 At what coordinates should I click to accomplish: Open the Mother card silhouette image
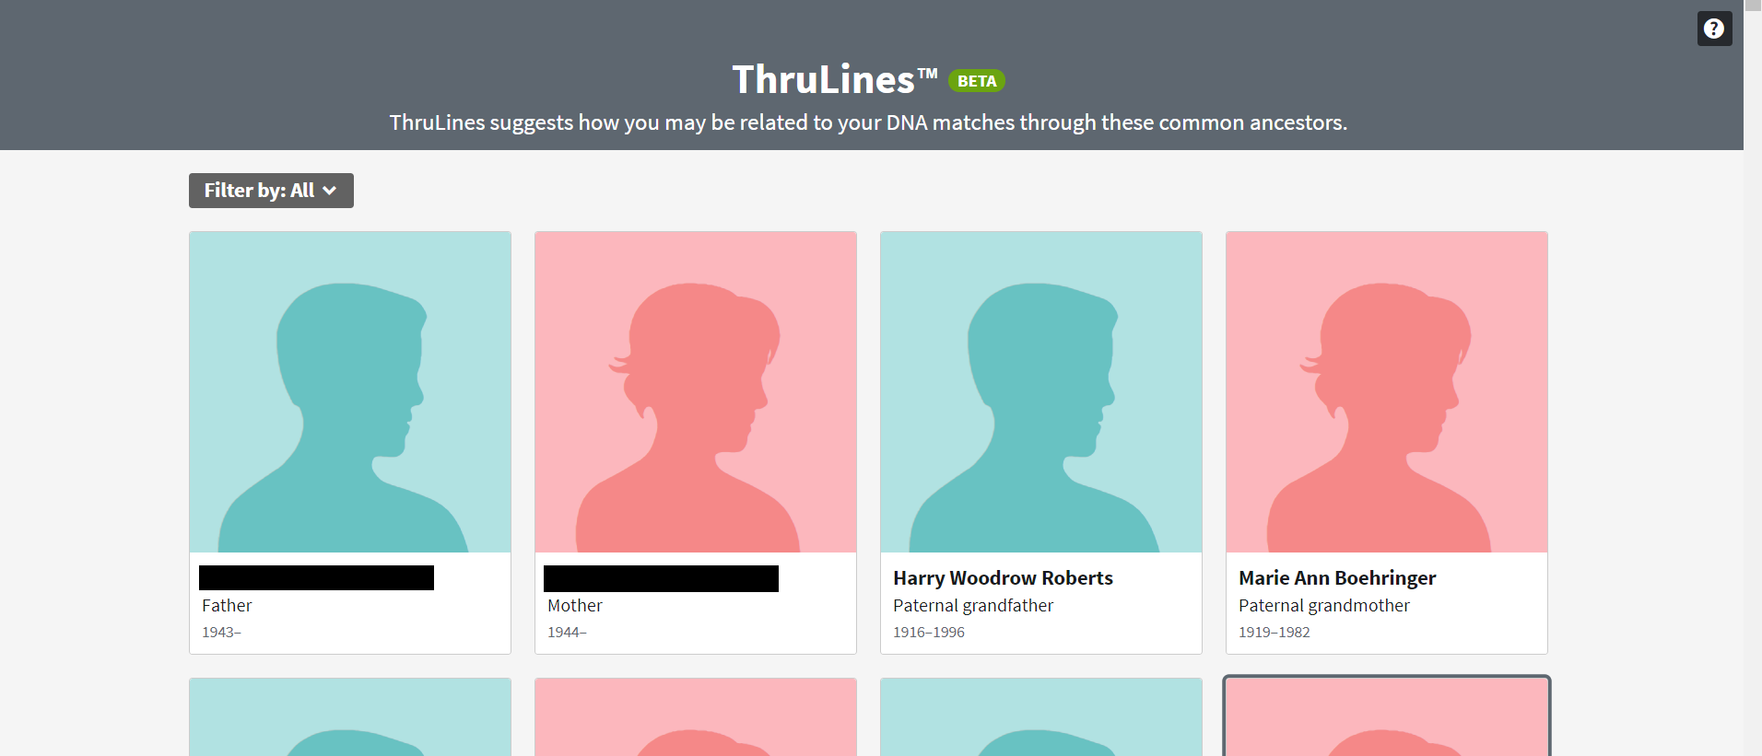696,392
